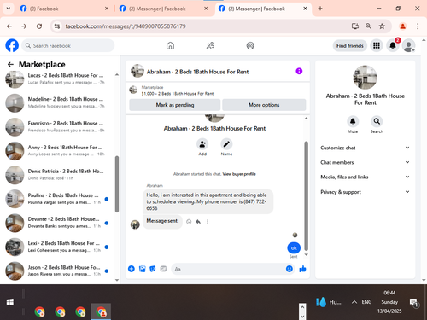Click the chat messages scrollbar

[x=307, y=196]
